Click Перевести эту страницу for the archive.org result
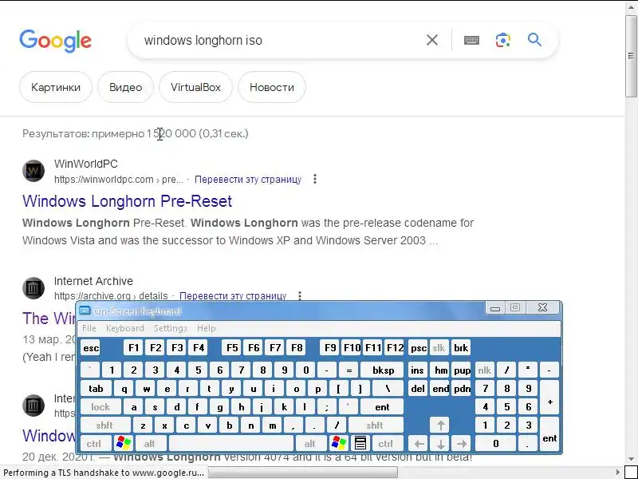 pyautogui.click(x=233, y=295)
